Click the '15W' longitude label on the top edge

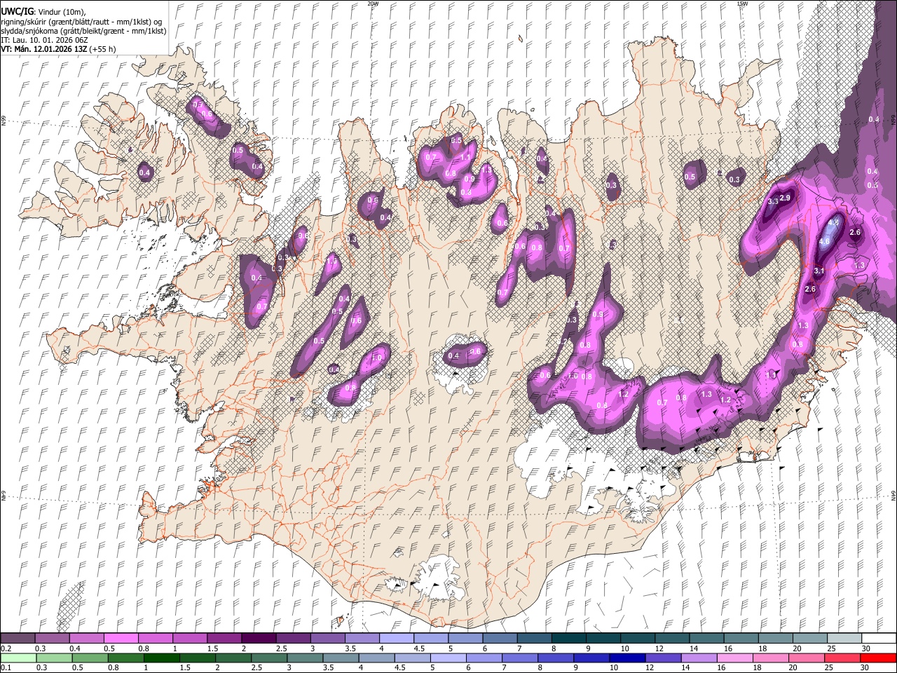742,4
